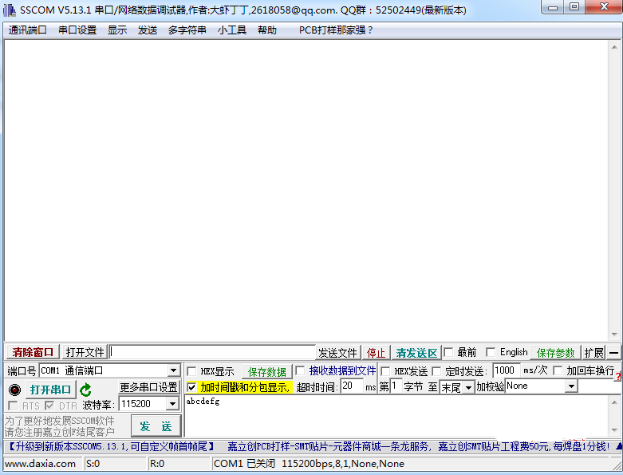Click the red question mark help icon
This screenshot has height=475, width=623.
point(617,376)
